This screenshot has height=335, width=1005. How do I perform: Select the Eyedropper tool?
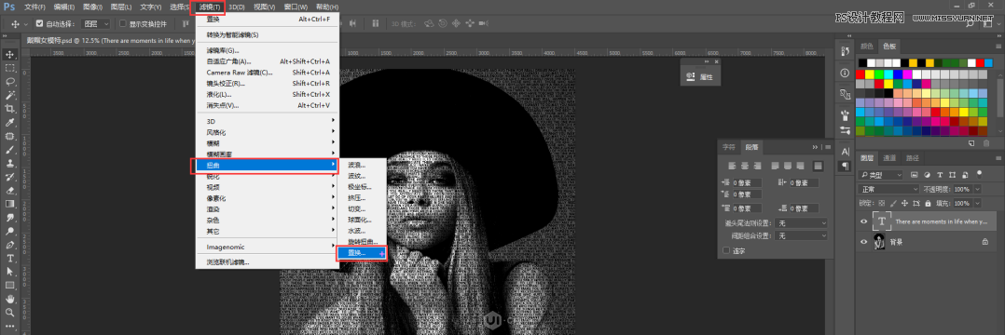10,122
